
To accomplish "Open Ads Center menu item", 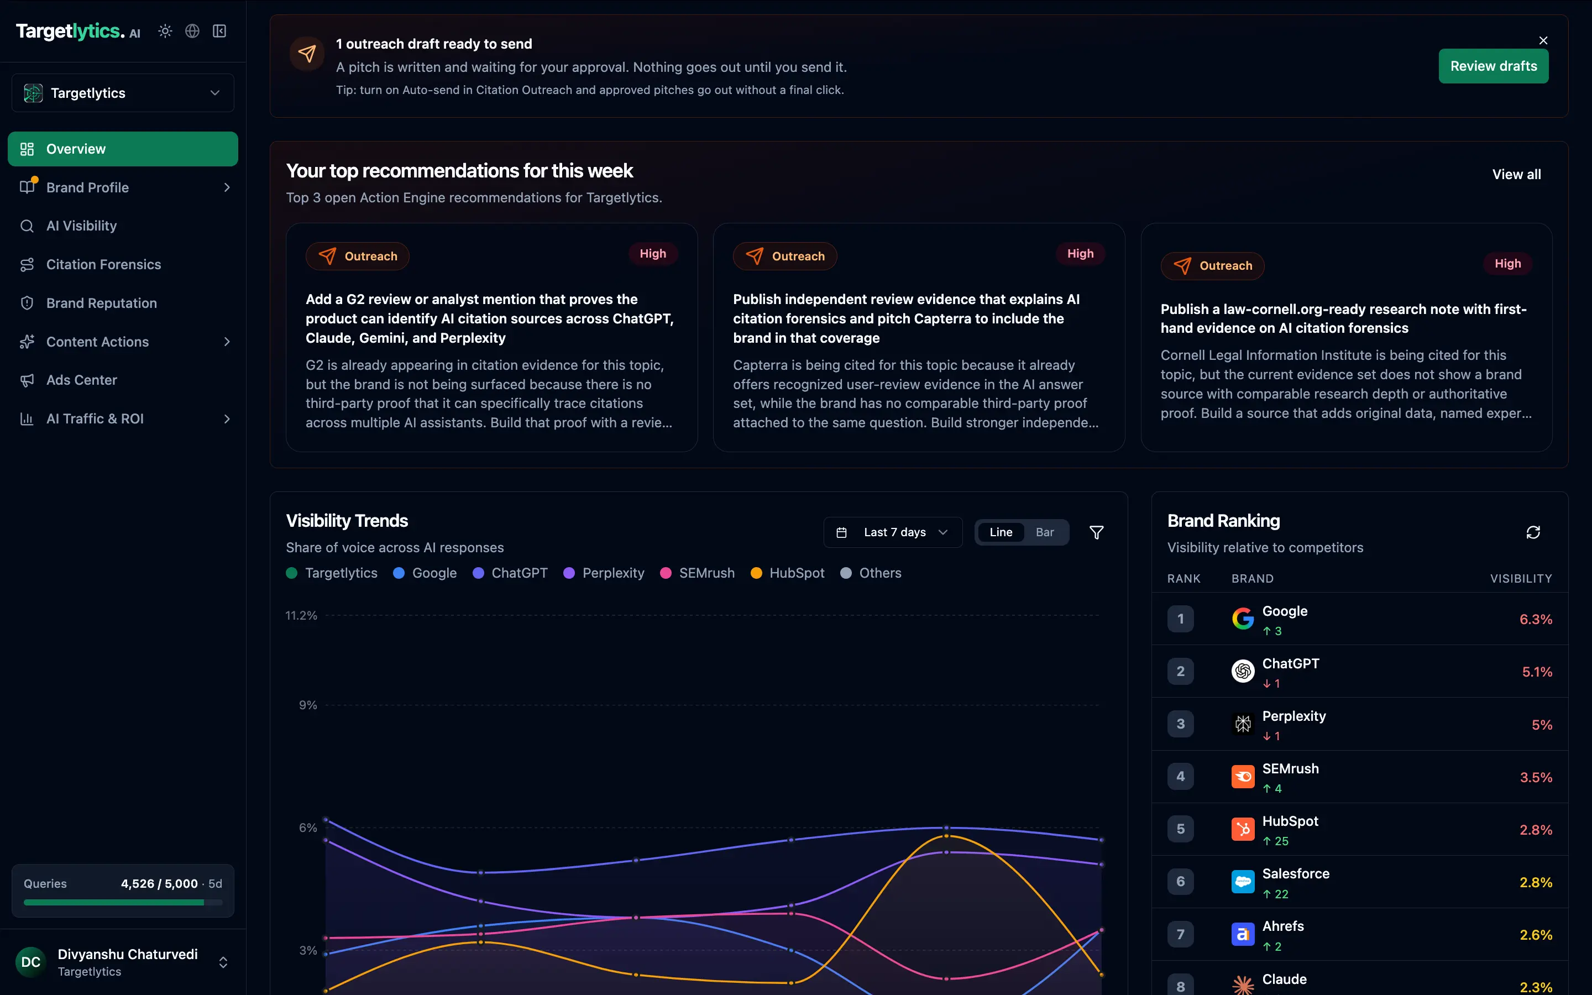I will coord(123,380).
